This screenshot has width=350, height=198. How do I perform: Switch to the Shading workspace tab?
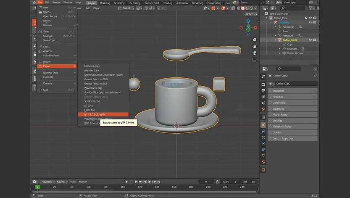168,3
